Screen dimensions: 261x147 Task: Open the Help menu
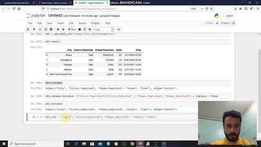pos(108,23)
